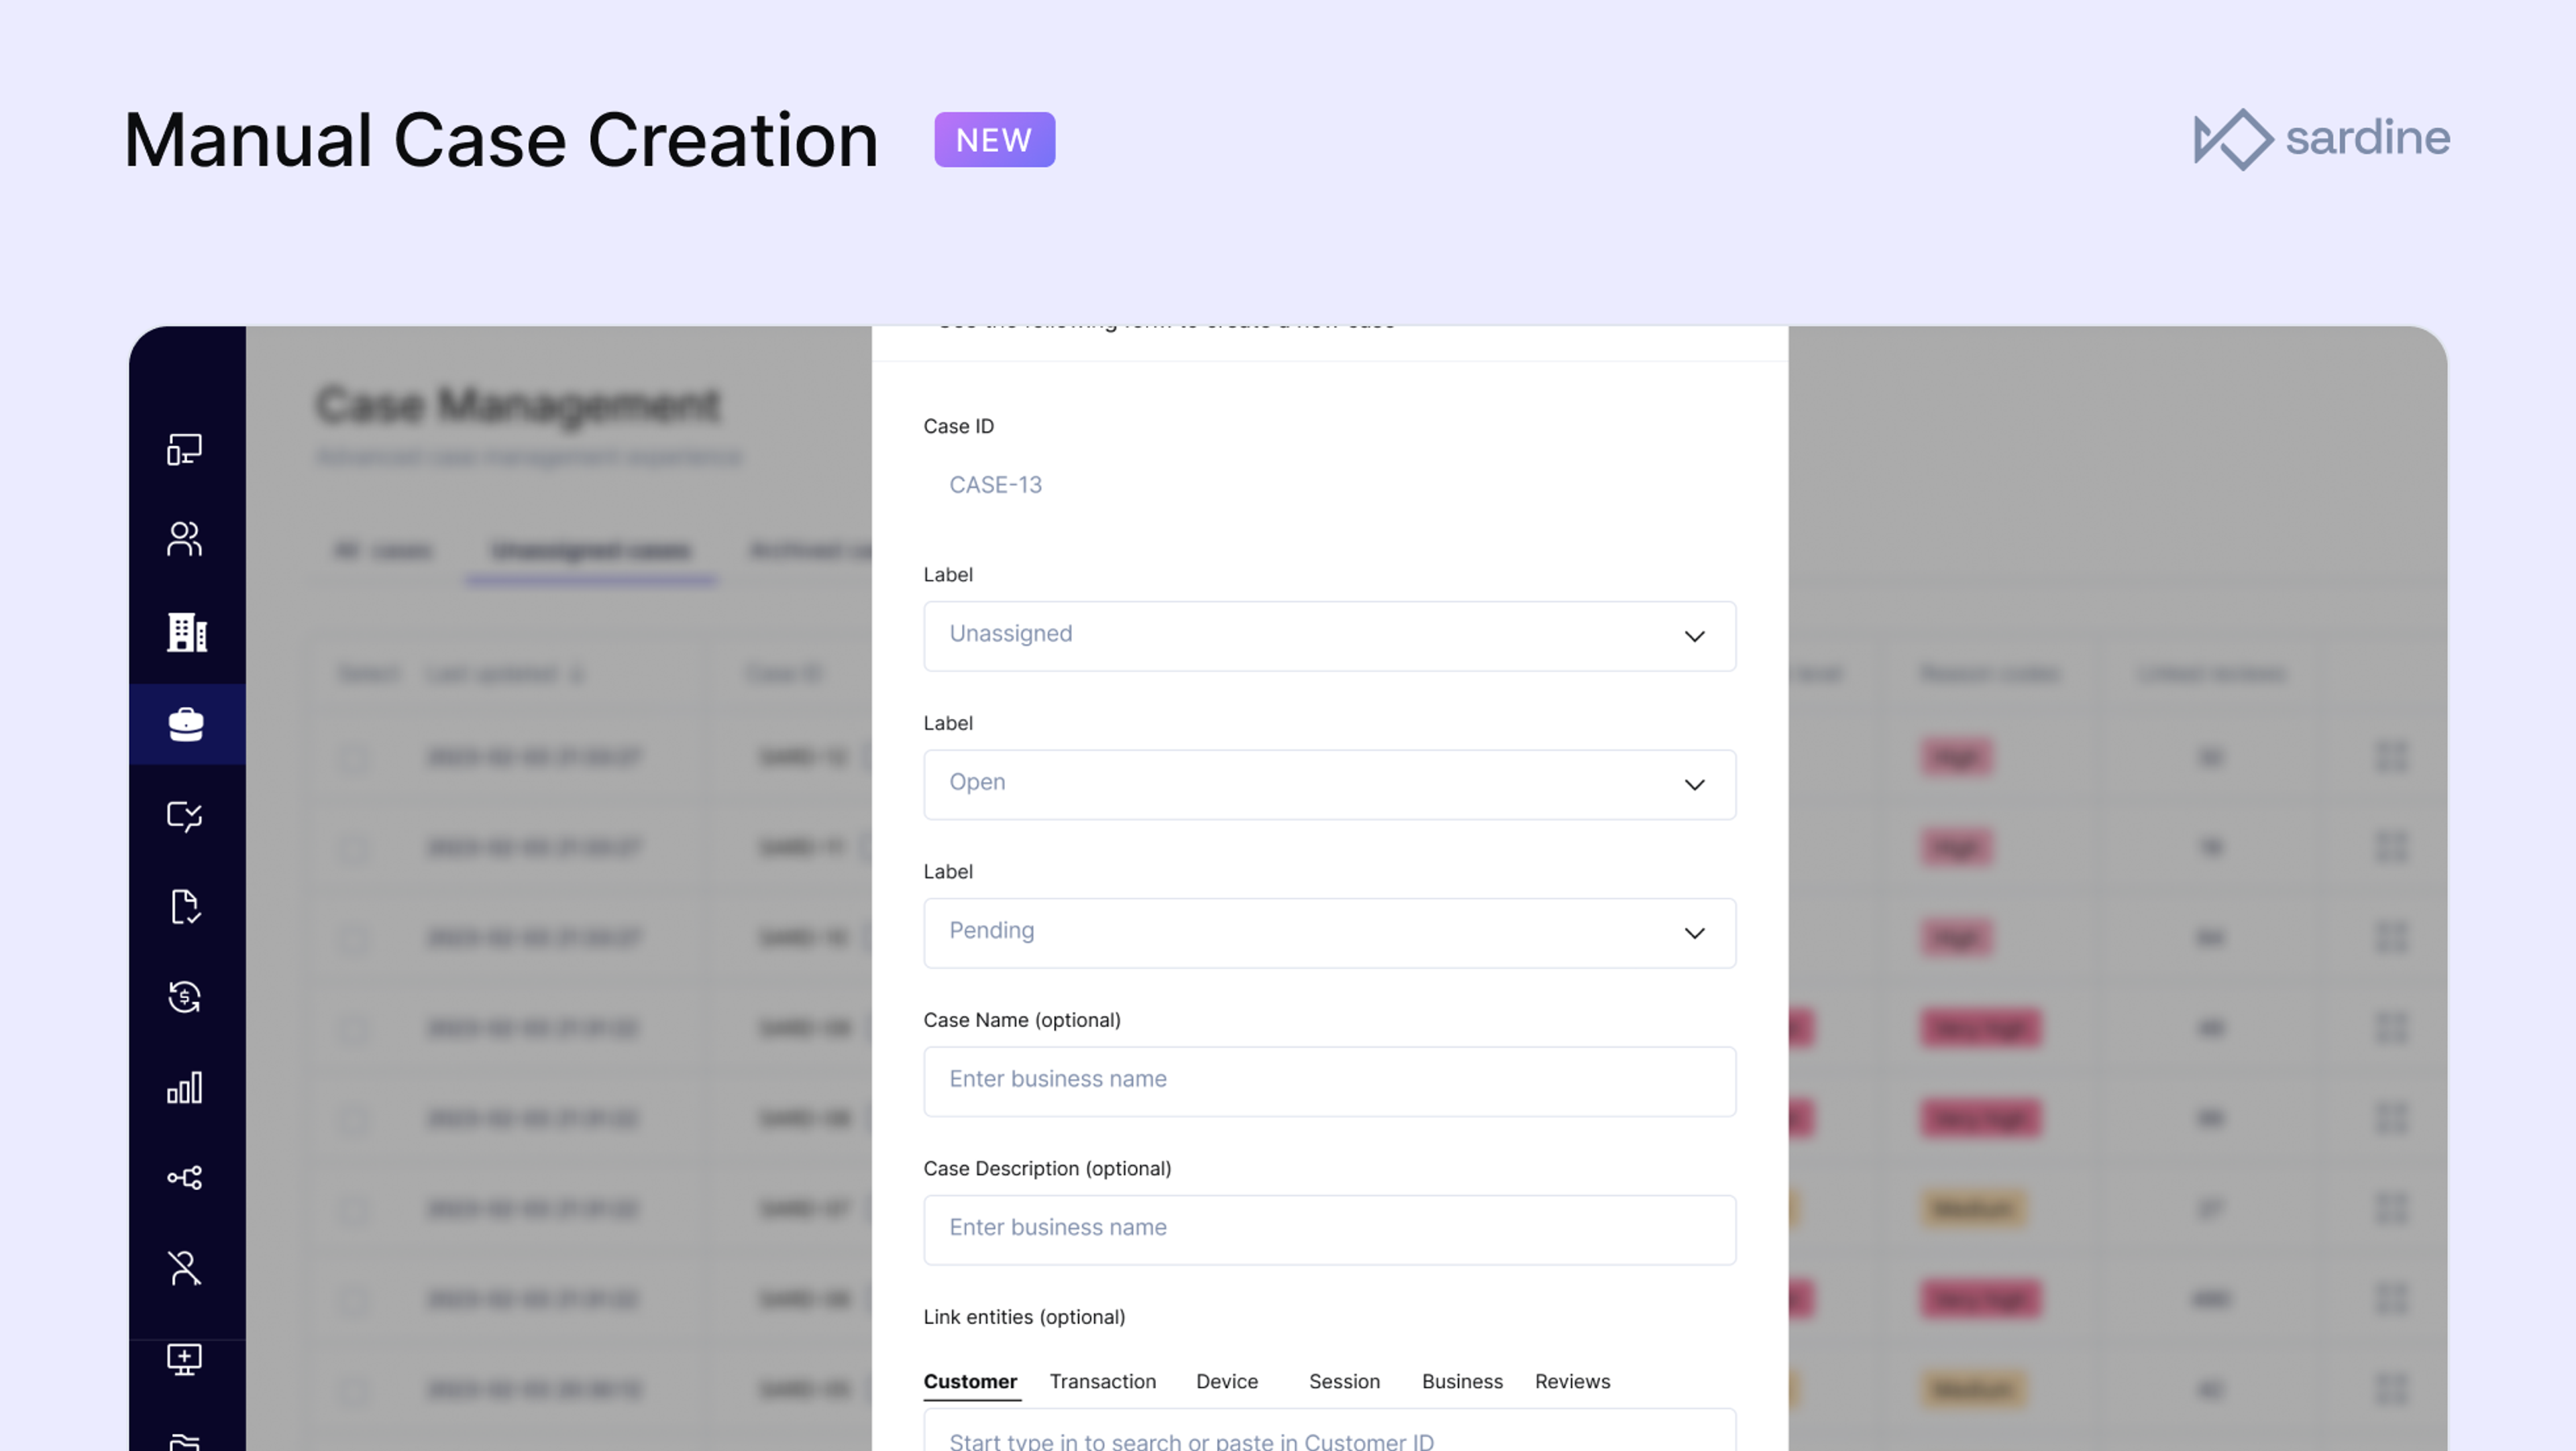Open the case management briefcase icon
Image resolution: width=2576 pixels, height=1451 pixels.
click(187, 724)
